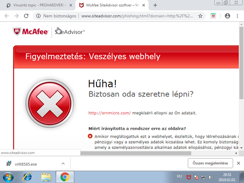
Task: Open site info for 'Nem biztonságos'
Action: click(56, 16)
